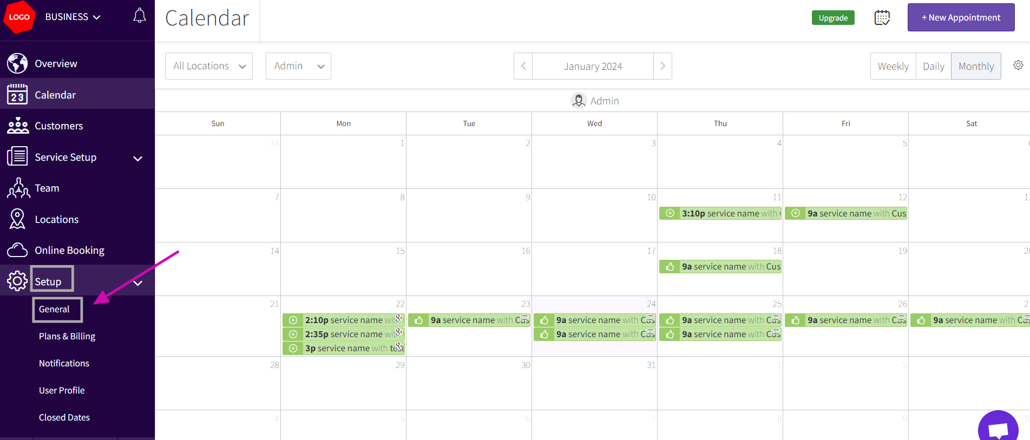Image resolution: width=1030 pixels, height=440 pixels.
Task: Click the green Upgrade button
Action: (x=833, y=18)
